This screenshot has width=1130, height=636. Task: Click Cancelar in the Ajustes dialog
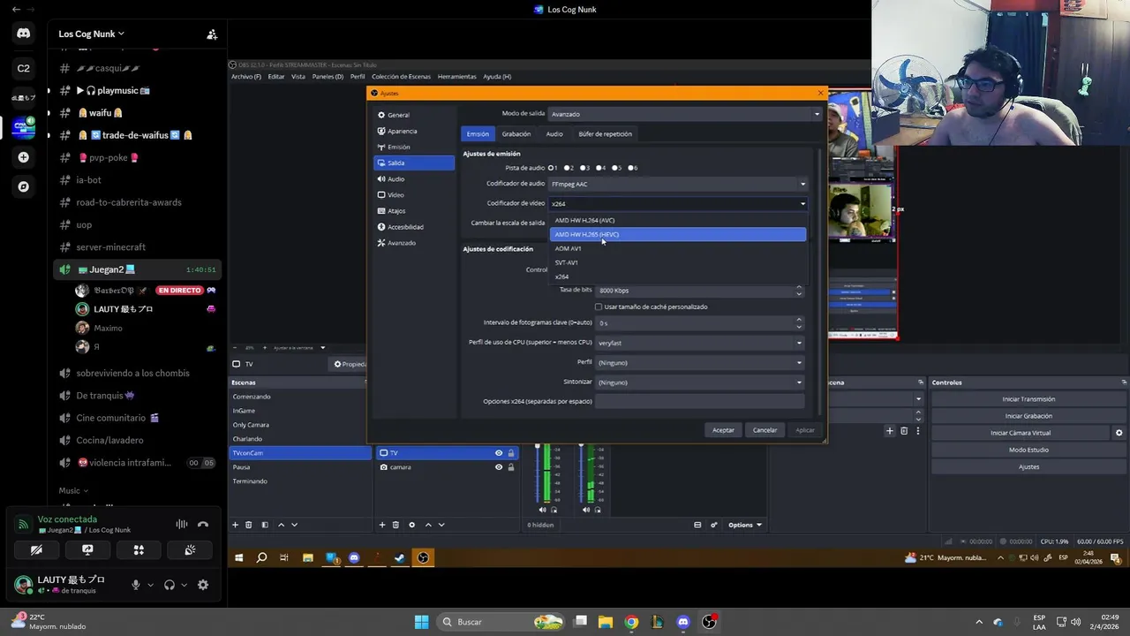[x=765, y=430]
